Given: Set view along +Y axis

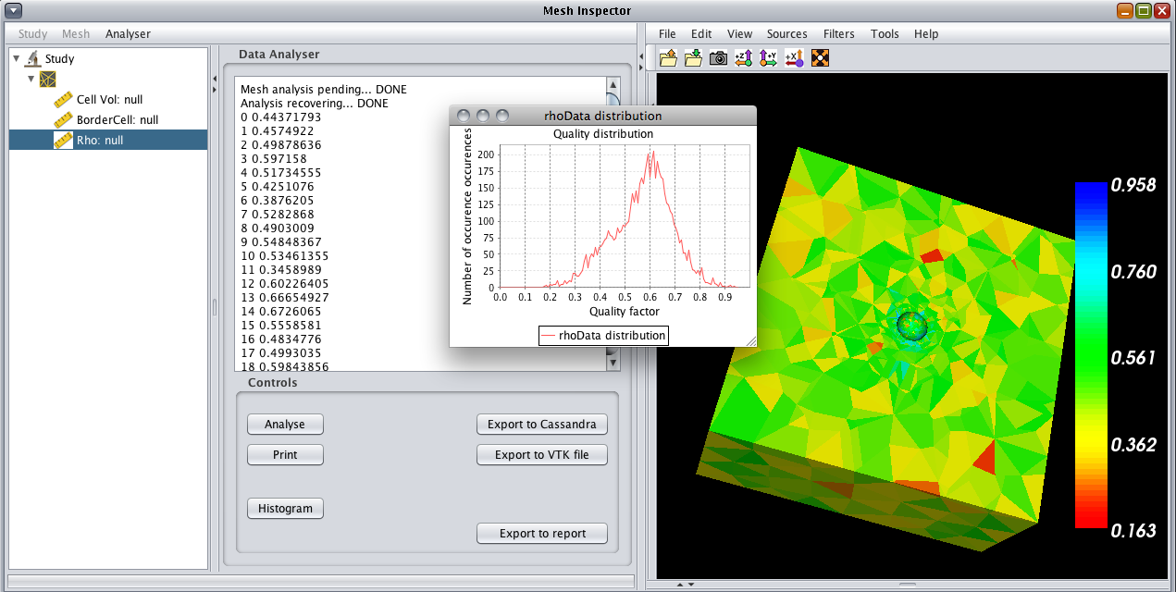Looking at the screenshot, I should tap(768, 58).
